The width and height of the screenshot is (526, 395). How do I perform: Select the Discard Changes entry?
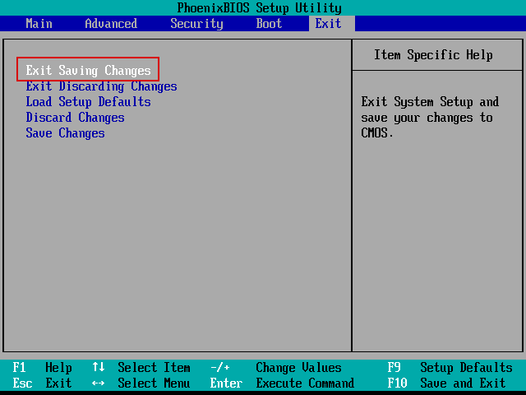pos(75,117)
